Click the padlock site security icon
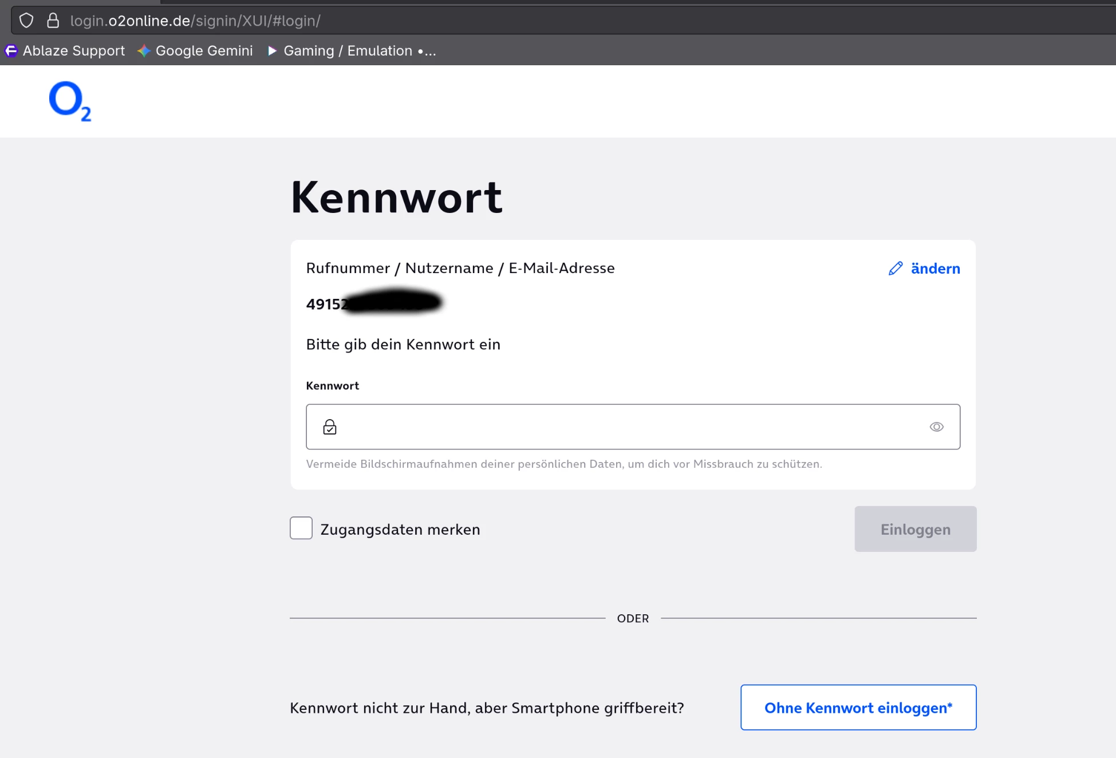This screenshot has height=758, width=1116. [x=53, y=21]
